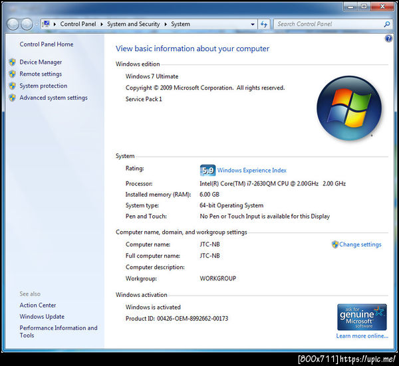The width and height of the screenshot is (399, 366).
Task: Click the Windows 7 Ultimate edition text
Action: (152, 76)
